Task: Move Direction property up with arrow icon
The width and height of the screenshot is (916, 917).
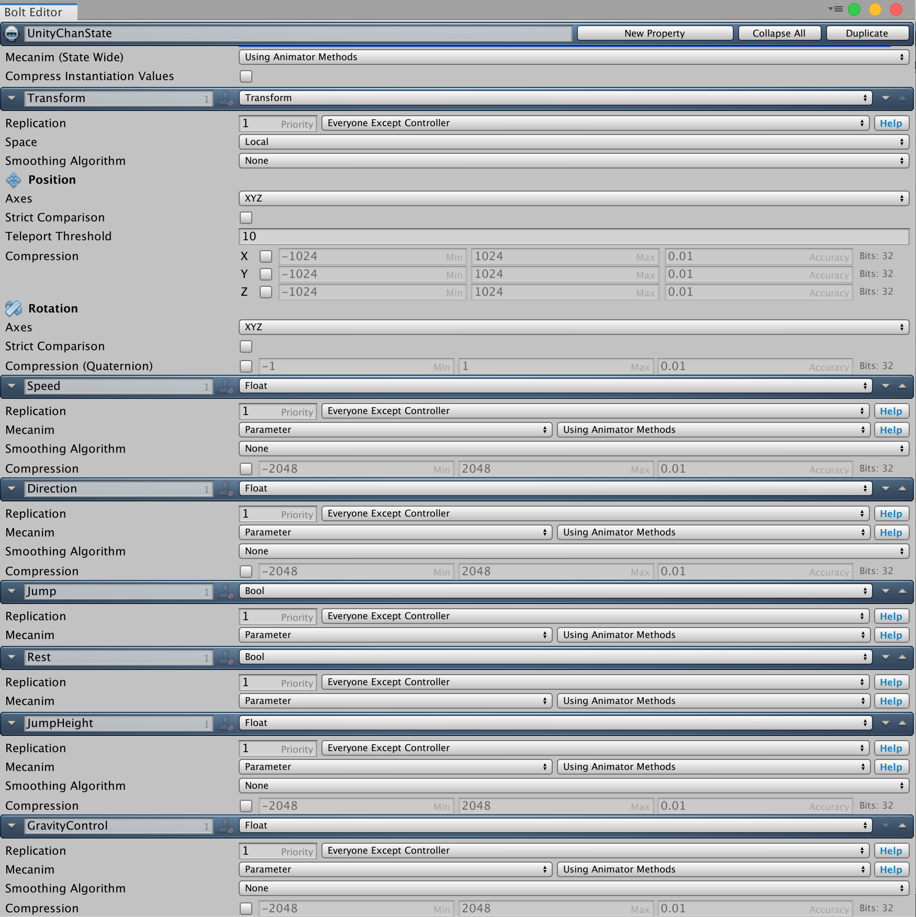Action: [x=902, y=488]
